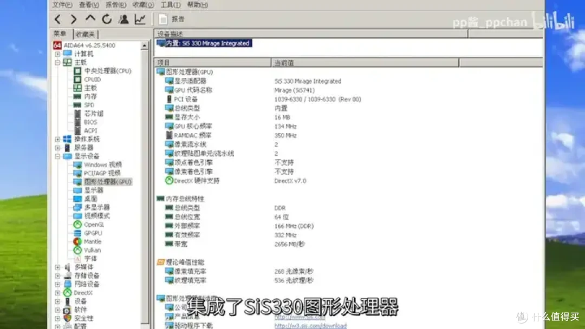Open the 查看(V) menu
This screenshot has width=585, height=329.
(x=89, y=5)
